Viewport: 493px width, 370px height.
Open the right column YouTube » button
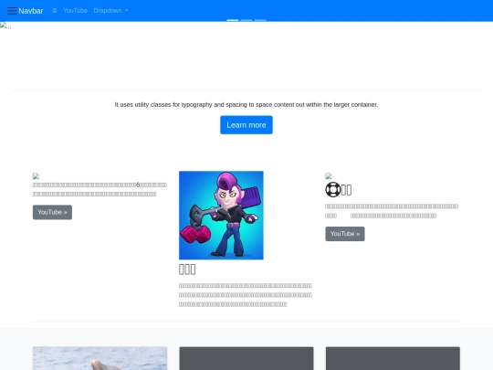coord(345,234)
